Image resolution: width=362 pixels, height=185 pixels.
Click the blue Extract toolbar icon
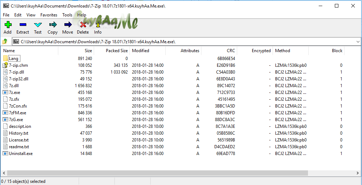(x=23, y=25)
